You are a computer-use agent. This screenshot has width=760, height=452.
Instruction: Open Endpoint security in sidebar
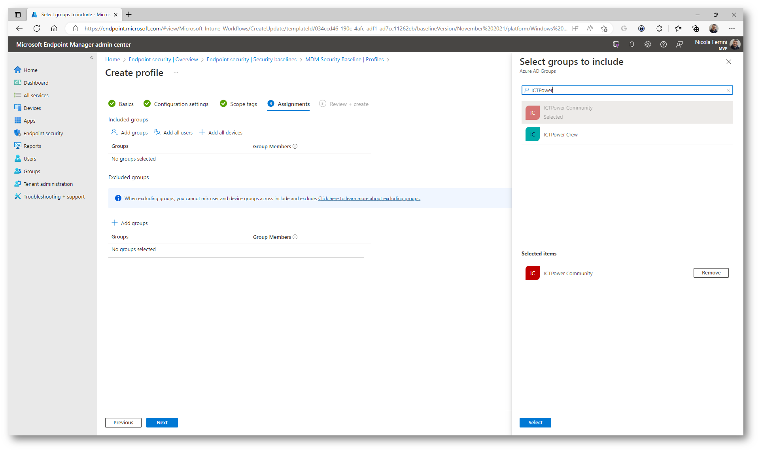[x=43, y=133]
